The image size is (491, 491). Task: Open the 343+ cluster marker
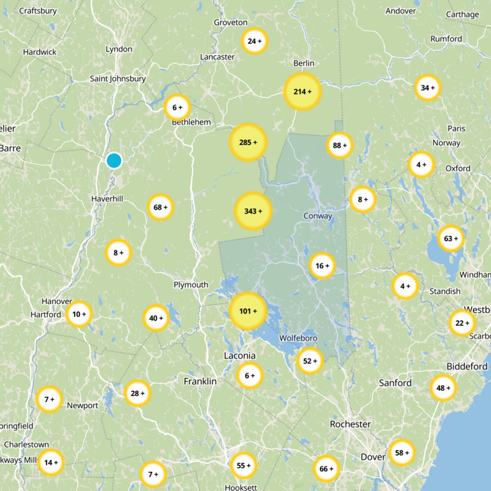click(253, 211)
